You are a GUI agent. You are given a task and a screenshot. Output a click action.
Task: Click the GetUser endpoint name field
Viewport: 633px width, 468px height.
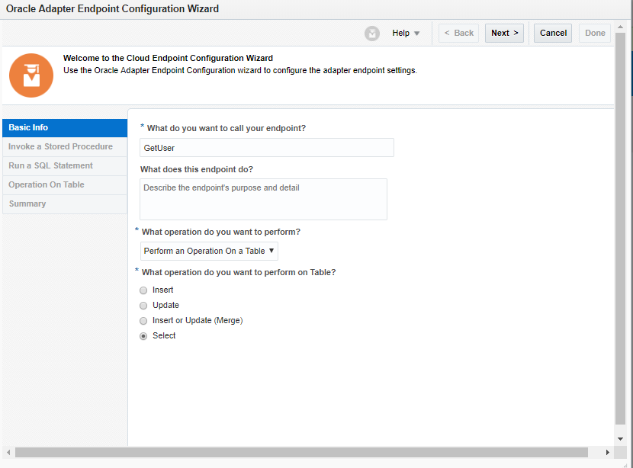click(266, 147)
